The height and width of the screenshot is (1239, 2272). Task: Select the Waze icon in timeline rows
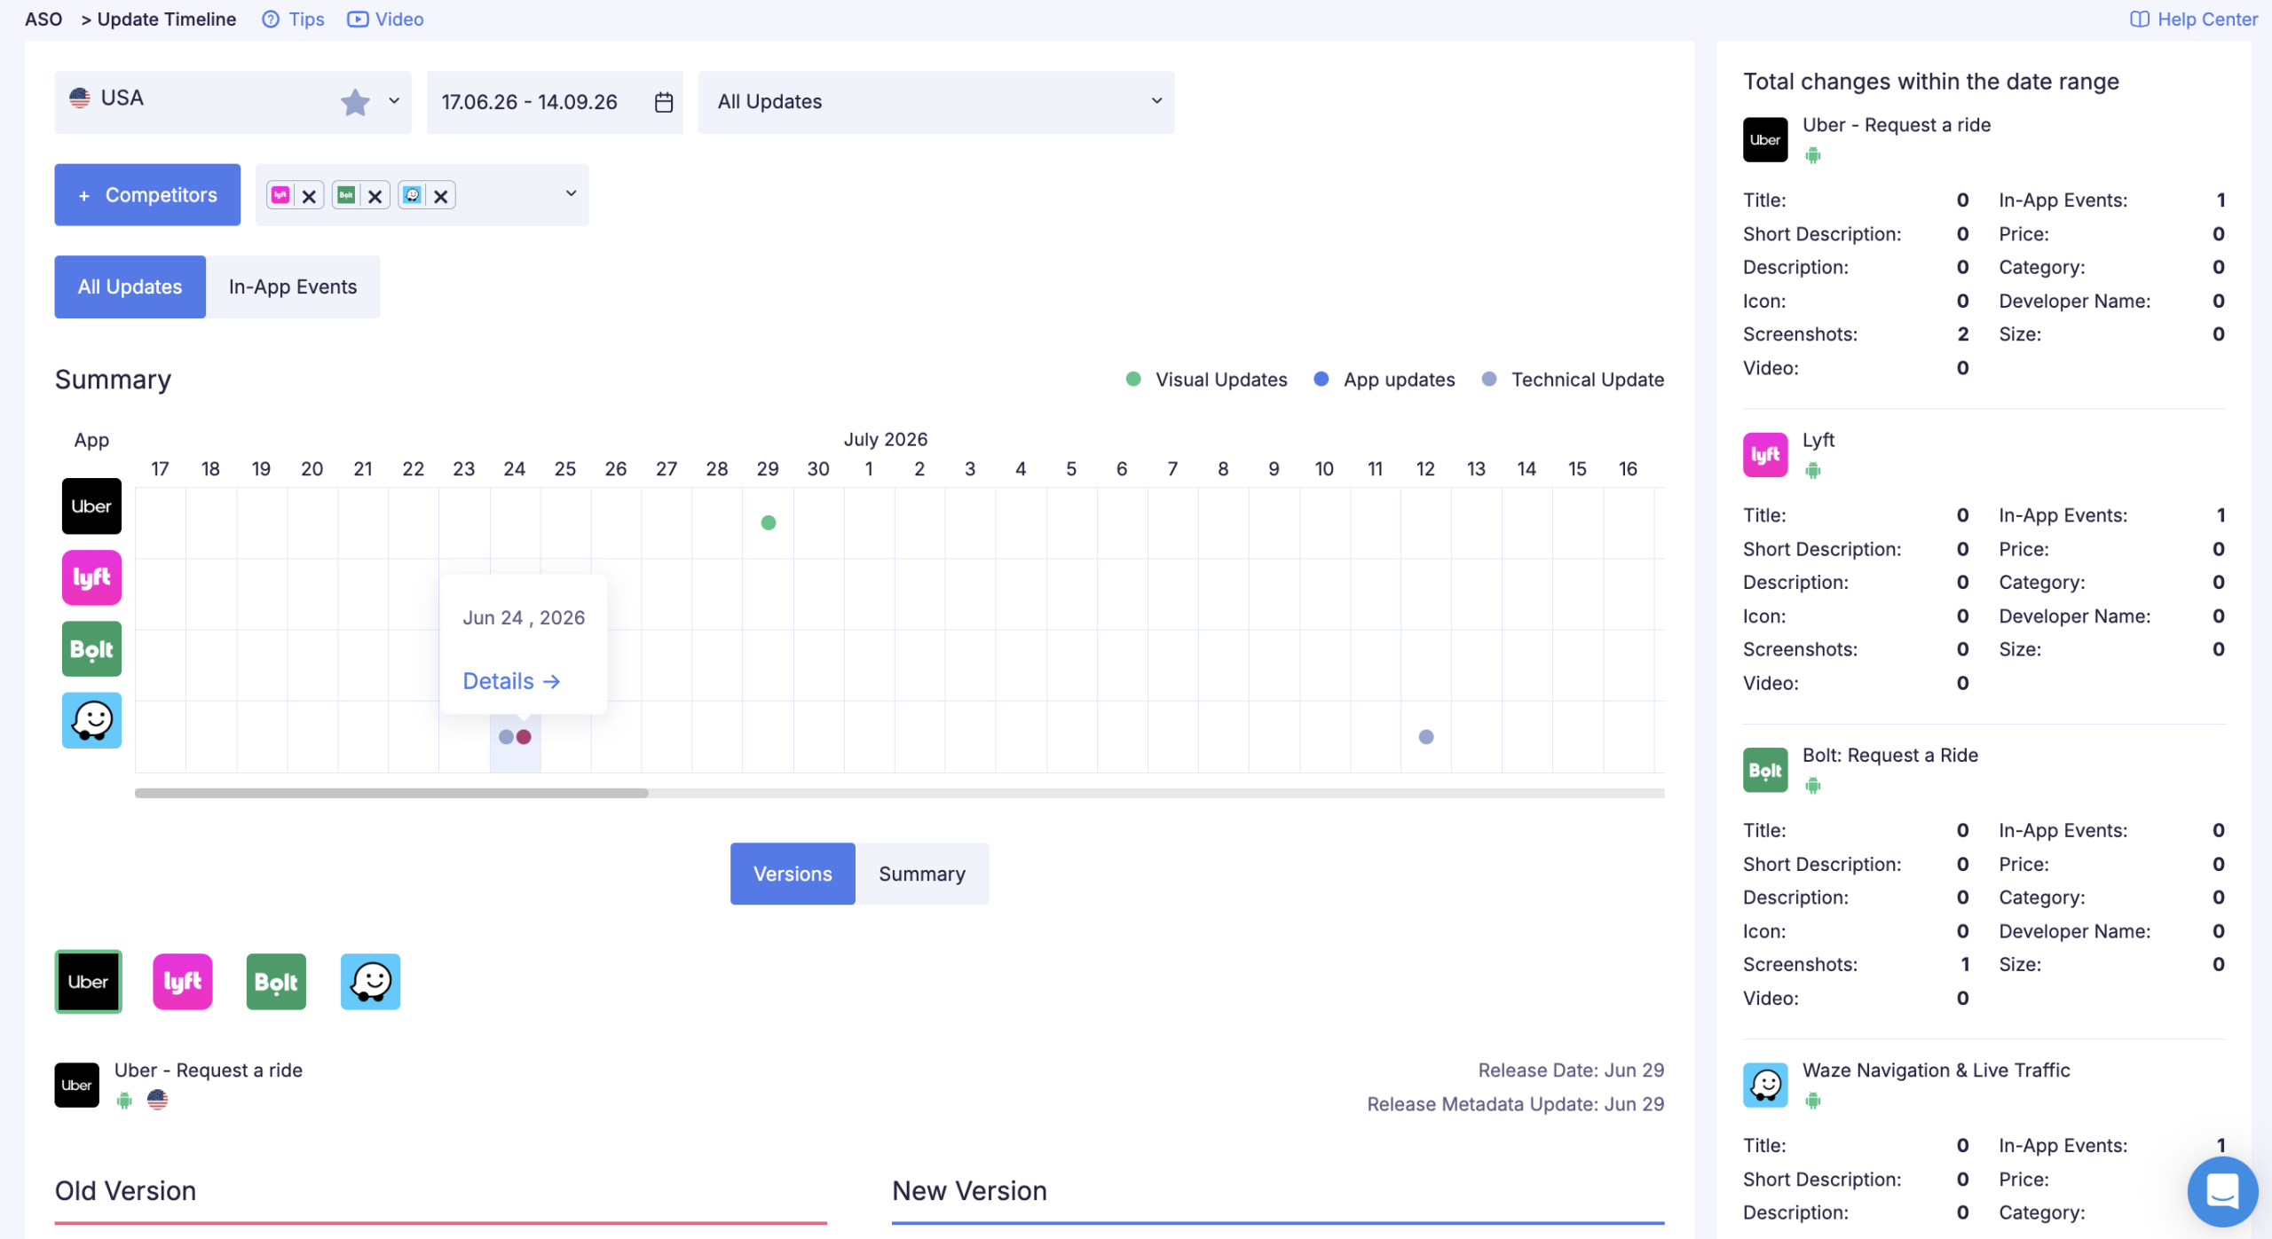point(91,720)
